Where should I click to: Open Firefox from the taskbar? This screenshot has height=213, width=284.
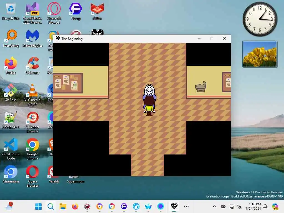[x=75, y=206]
